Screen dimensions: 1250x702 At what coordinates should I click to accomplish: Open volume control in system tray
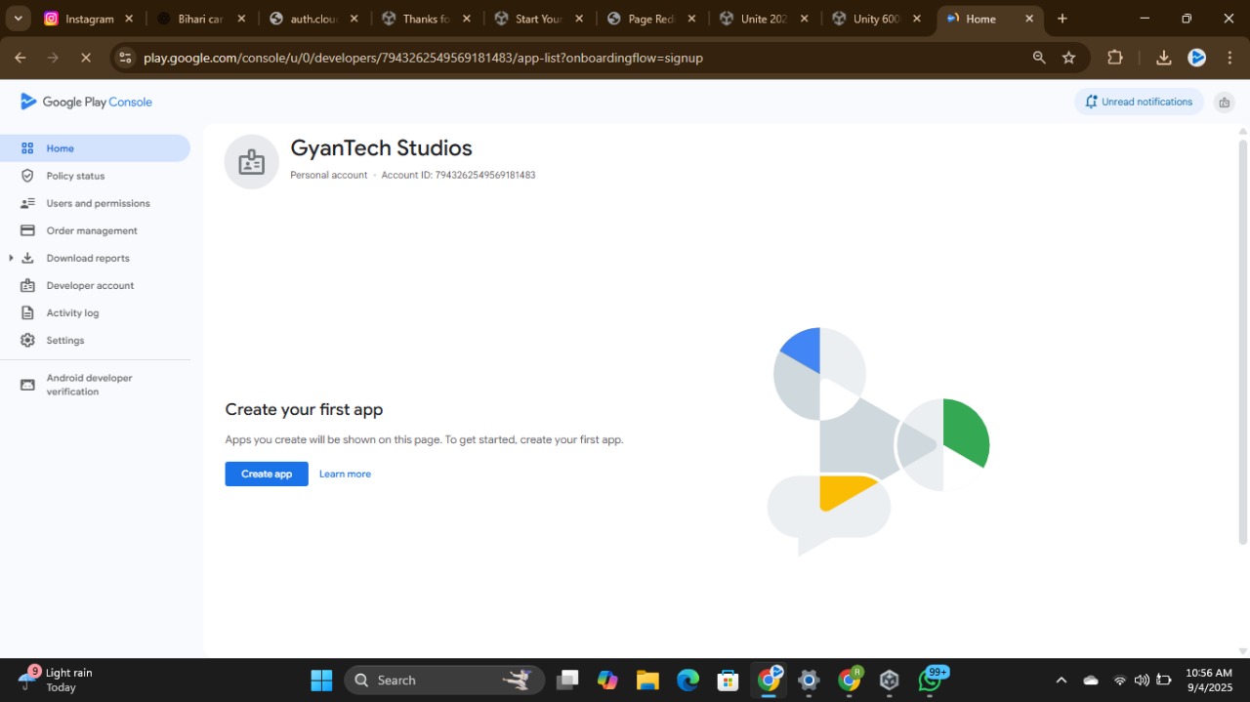coord(1142,680)
